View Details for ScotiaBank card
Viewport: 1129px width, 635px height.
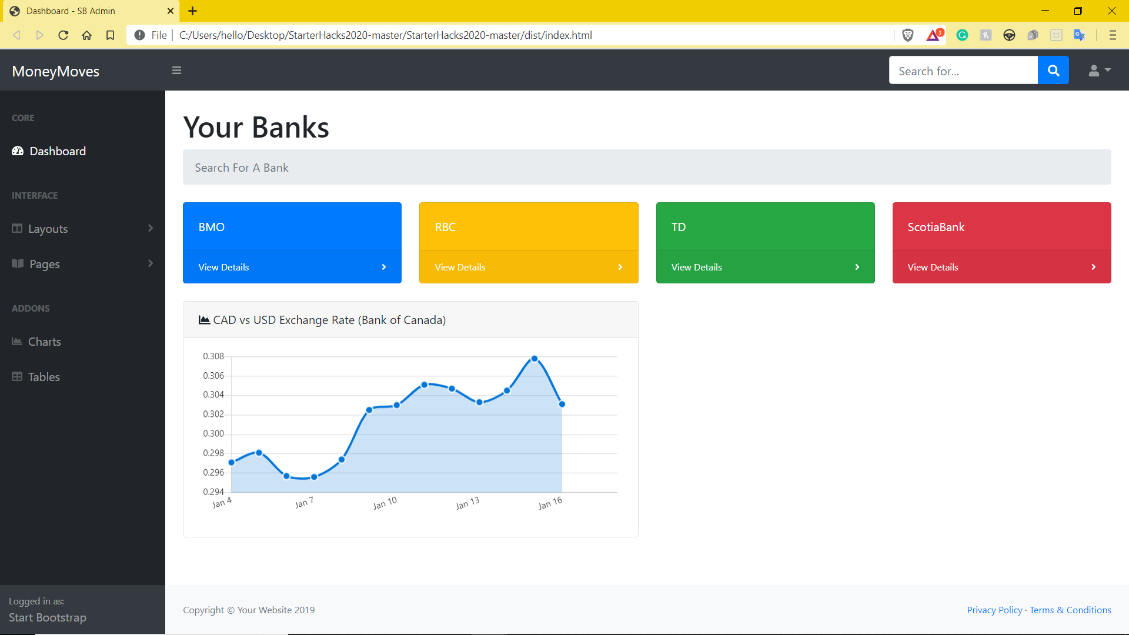coord(1001,267)
